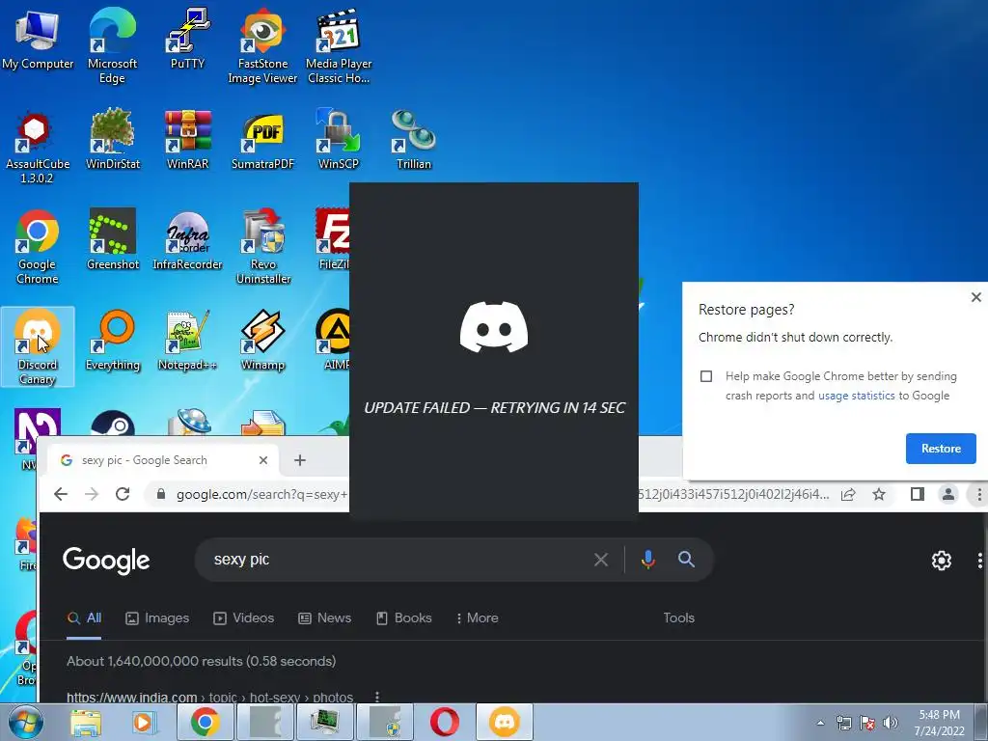
Task: Switch to Images results tab
Action: (157, 618)
